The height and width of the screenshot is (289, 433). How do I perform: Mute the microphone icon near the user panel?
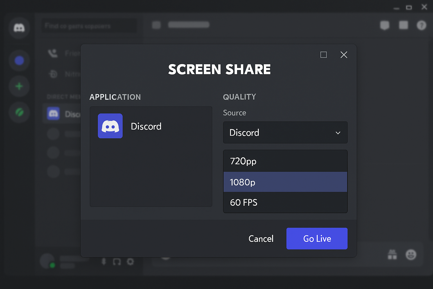pyautogui.click(x=103, y=262)
